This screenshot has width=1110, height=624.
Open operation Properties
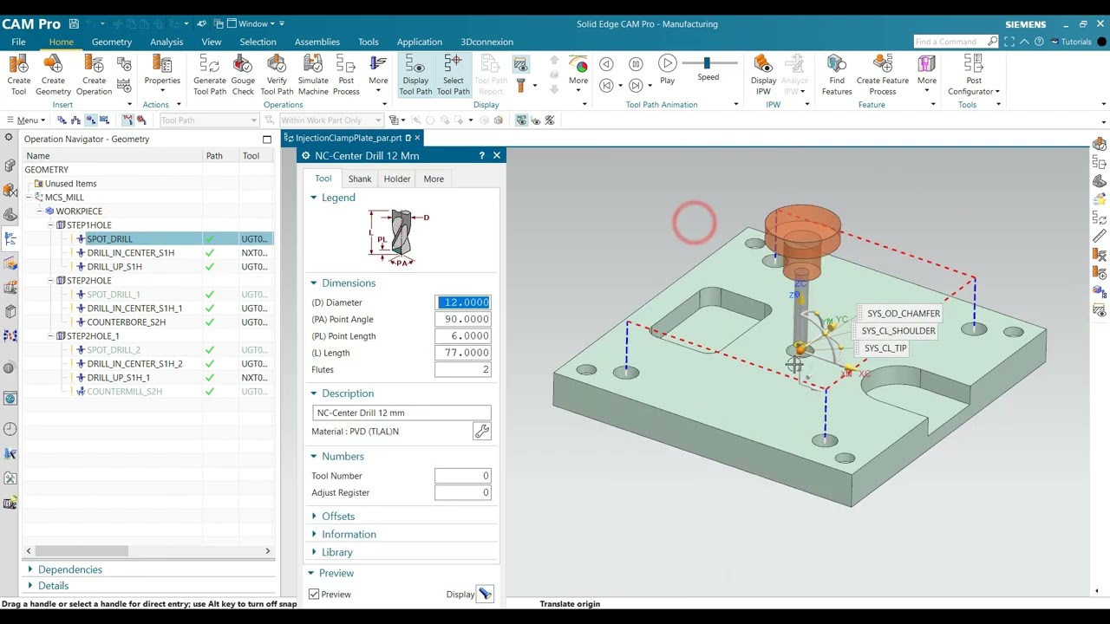point(162,75)
